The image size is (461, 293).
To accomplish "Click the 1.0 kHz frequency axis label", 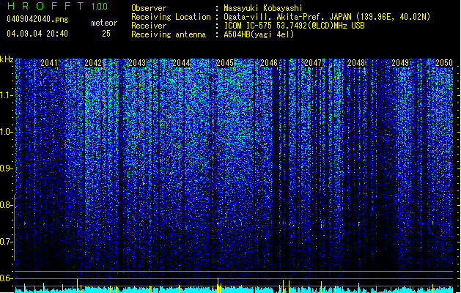I will point(6,132).
